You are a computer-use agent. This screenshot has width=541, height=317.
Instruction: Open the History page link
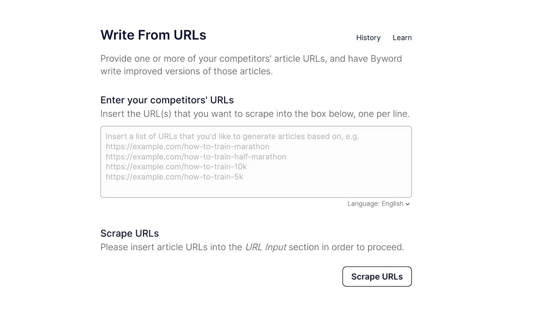(x=368, y=38)
